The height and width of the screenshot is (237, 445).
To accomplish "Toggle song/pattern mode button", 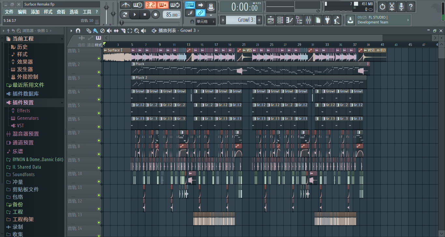I will (125, 15).
